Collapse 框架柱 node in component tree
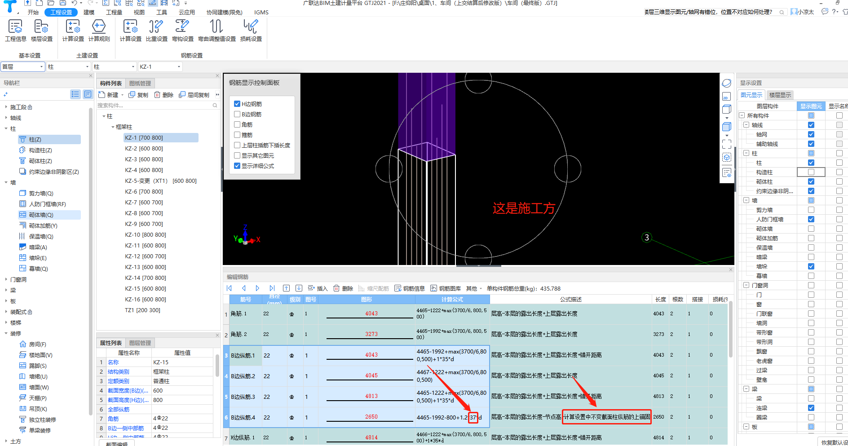This screenshot has width=848, height=446. tap(113, 127)
